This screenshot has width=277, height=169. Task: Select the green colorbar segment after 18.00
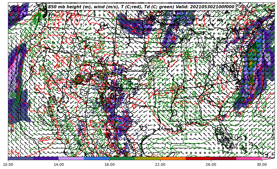pyautogui.click(x=122, y=158)
